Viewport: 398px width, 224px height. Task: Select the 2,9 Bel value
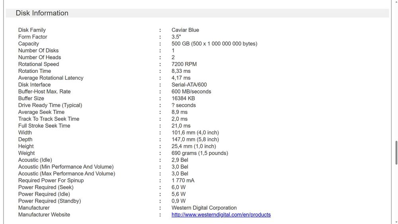[180, 160]
